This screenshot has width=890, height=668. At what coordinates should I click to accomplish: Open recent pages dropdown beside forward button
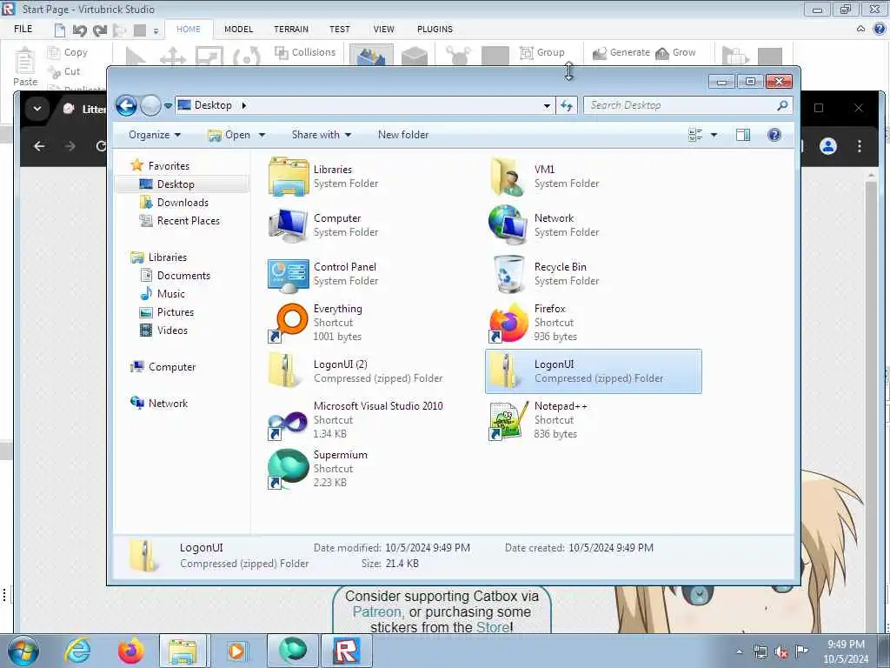coord(168,105)
